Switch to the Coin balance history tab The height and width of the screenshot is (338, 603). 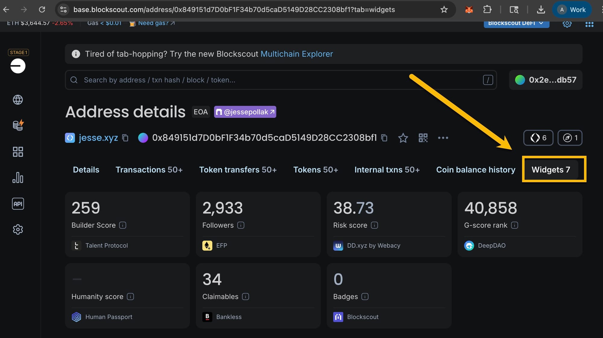[x=475, y=170]
